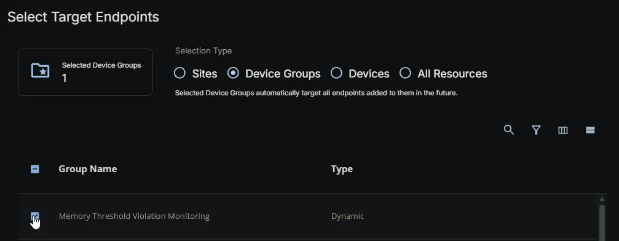
Task: Click the Selected Device Groups summary card
Action: [x=85, y=72]
